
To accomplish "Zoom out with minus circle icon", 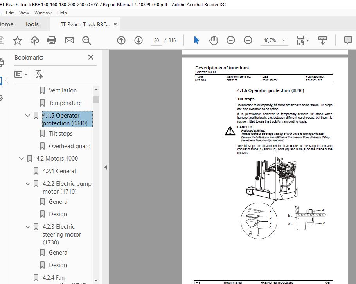I will (x=231, y=40).
